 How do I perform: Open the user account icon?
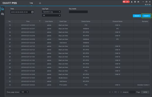tap(132, 2)
